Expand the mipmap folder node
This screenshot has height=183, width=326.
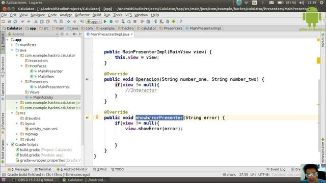pos(17,134)
